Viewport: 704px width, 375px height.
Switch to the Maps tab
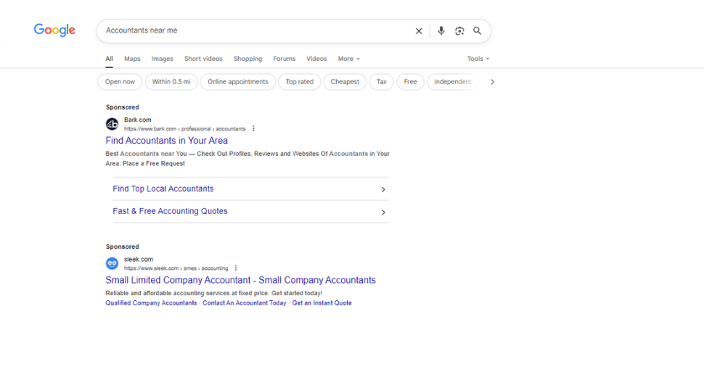(x=132, y=59)
